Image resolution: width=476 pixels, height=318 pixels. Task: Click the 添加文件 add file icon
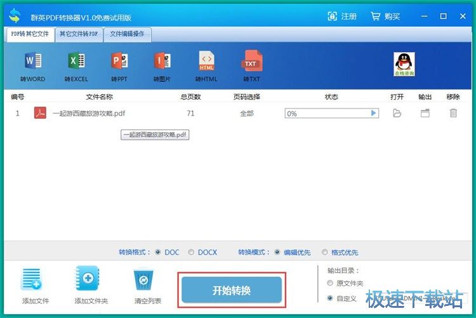coord(32,279)
